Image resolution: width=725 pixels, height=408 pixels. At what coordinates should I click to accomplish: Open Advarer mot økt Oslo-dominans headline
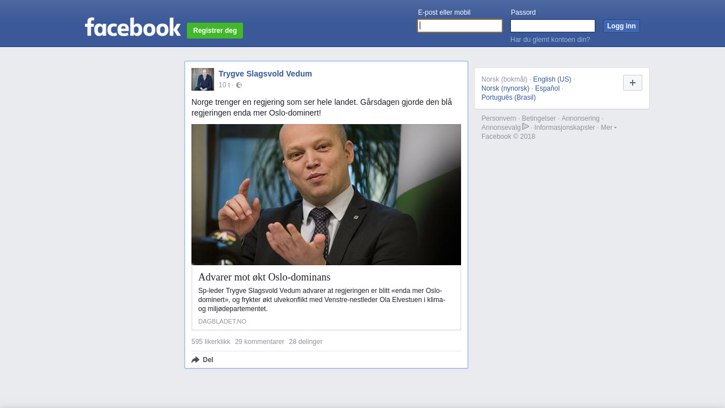click(264, 277)
